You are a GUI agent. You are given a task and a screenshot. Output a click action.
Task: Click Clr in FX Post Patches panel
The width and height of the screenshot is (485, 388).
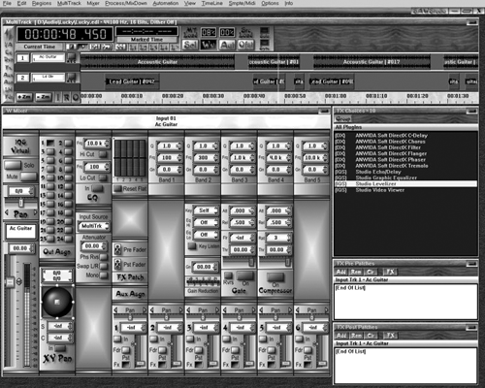371,336
